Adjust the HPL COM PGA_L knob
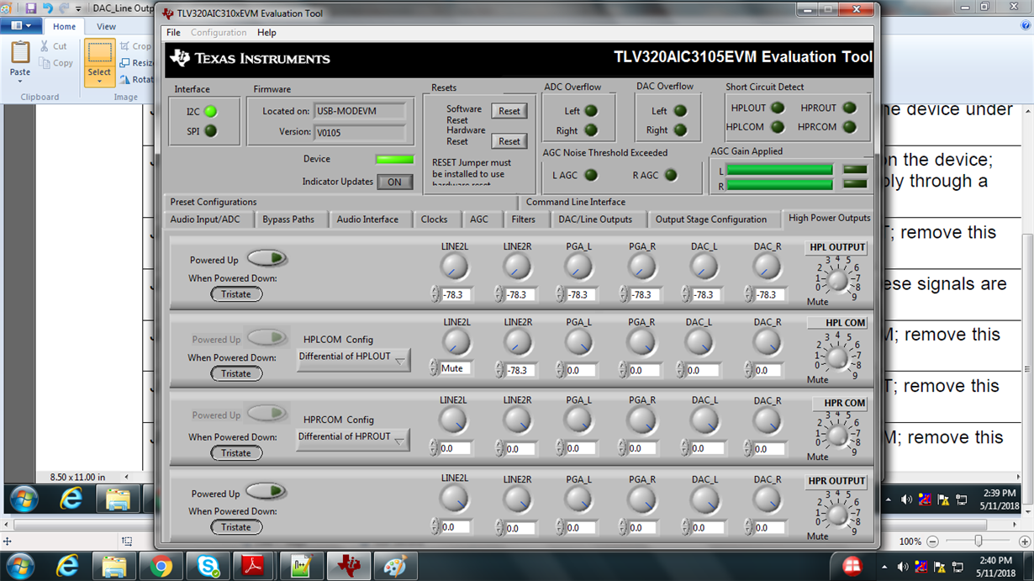 point(578,342)
